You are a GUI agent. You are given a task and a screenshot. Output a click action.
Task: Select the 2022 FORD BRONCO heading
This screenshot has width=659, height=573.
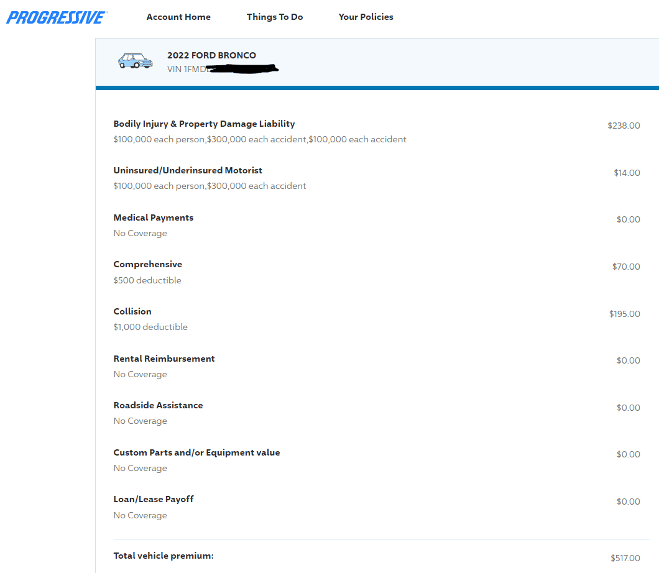[x=211, y=55]
